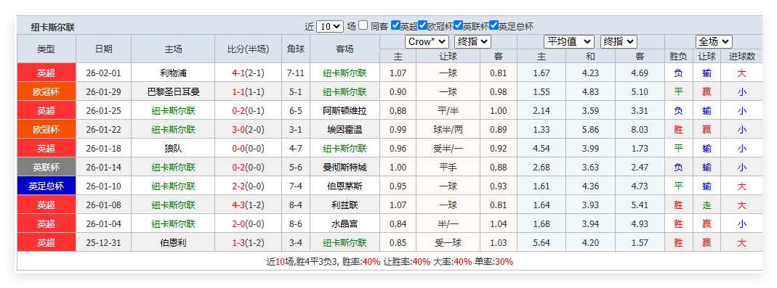
Task: Open the 4-1(2-1) score for Liverpool match
Action: [x=248, y=73]
